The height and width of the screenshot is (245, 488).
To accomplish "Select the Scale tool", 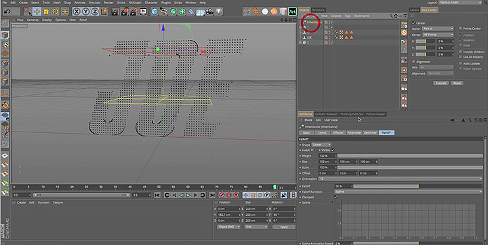I will click(x=46, y=12).
